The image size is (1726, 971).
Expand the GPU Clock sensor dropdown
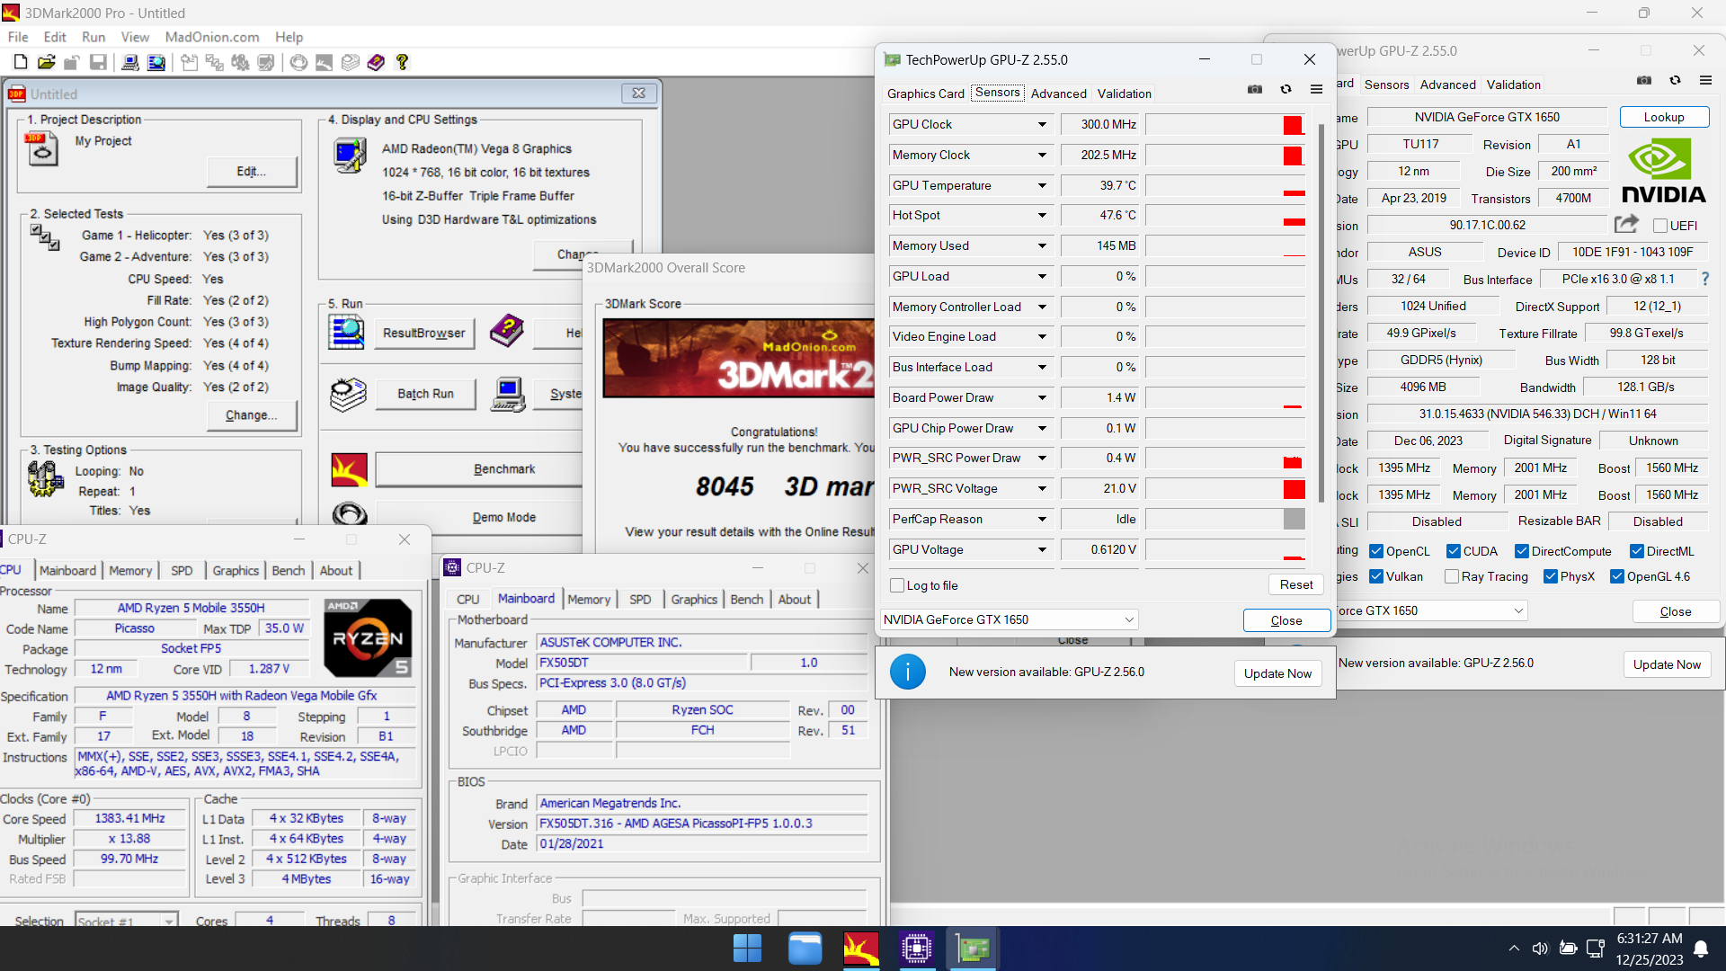[1042, 124]
